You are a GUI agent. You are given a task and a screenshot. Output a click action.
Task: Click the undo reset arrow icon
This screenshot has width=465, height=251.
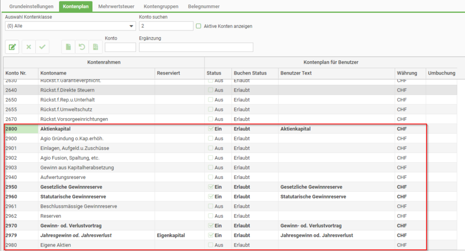pyautogui.click(x=82, y=47)
